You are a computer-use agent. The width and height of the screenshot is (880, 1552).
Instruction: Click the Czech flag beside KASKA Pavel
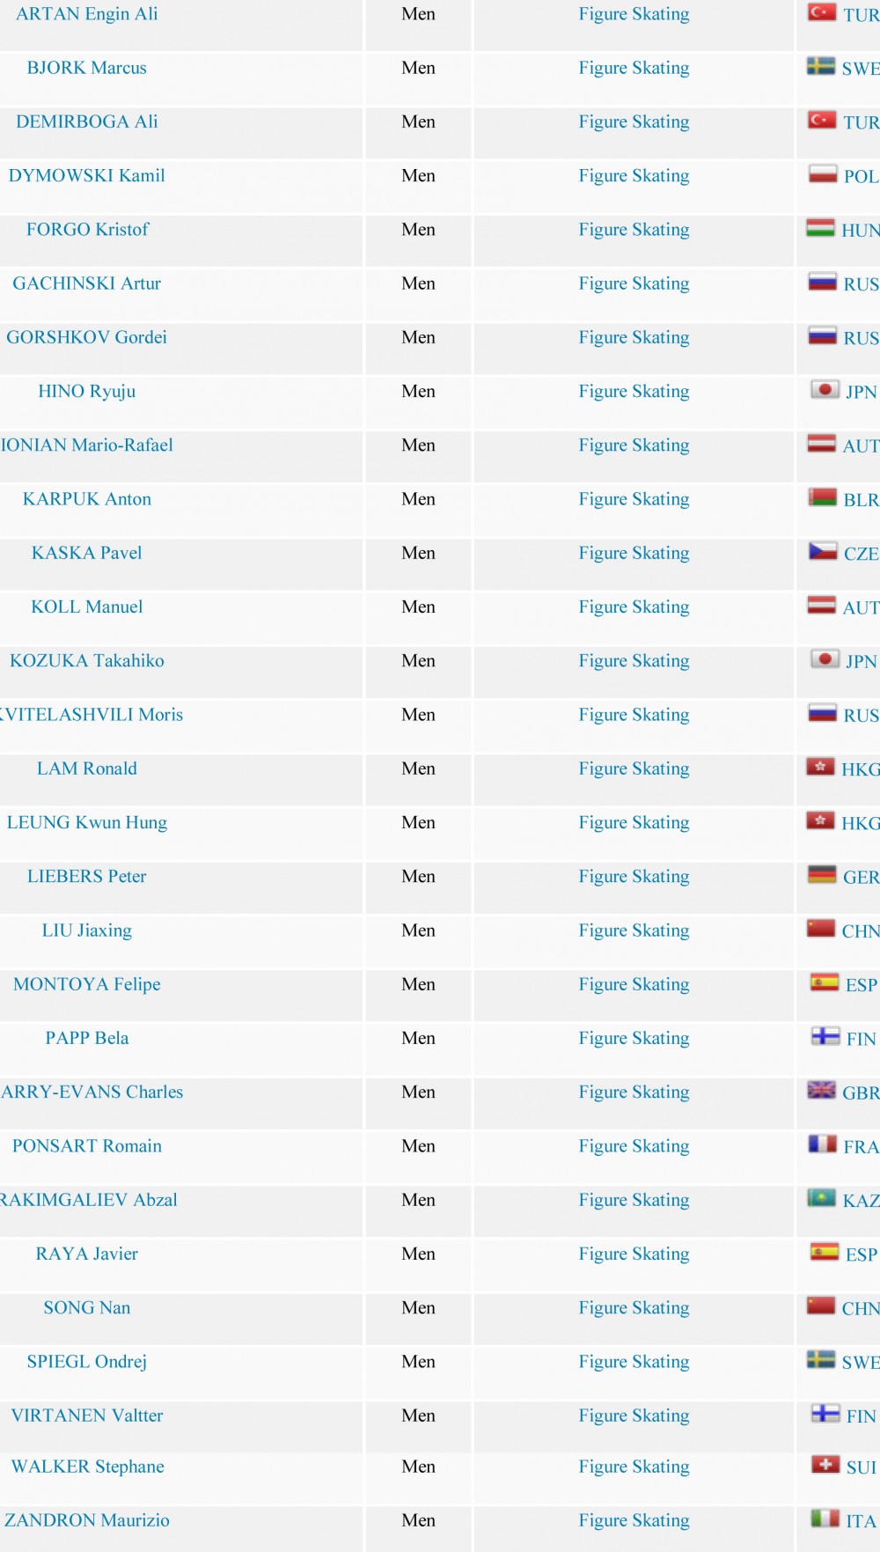823,551
